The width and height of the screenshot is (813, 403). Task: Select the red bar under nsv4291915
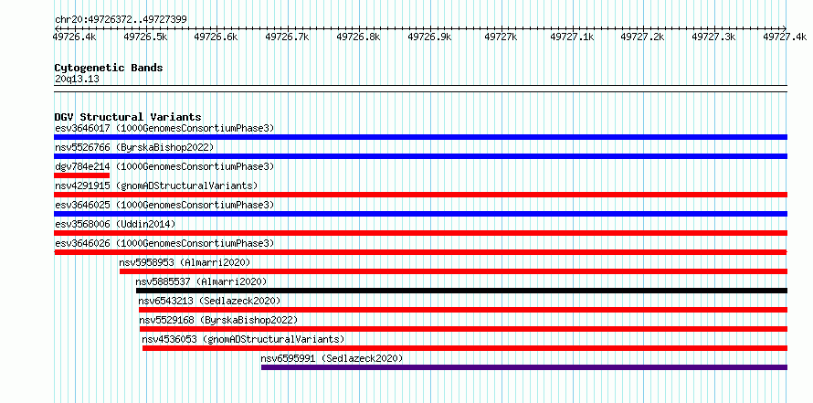pyautogui.click(x=420, y=195)
